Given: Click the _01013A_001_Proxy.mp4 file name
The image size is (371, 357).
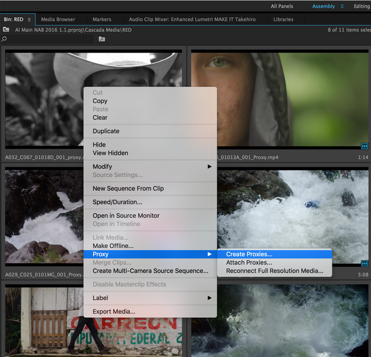Looking at the screenshot, I should click(248, 157).
